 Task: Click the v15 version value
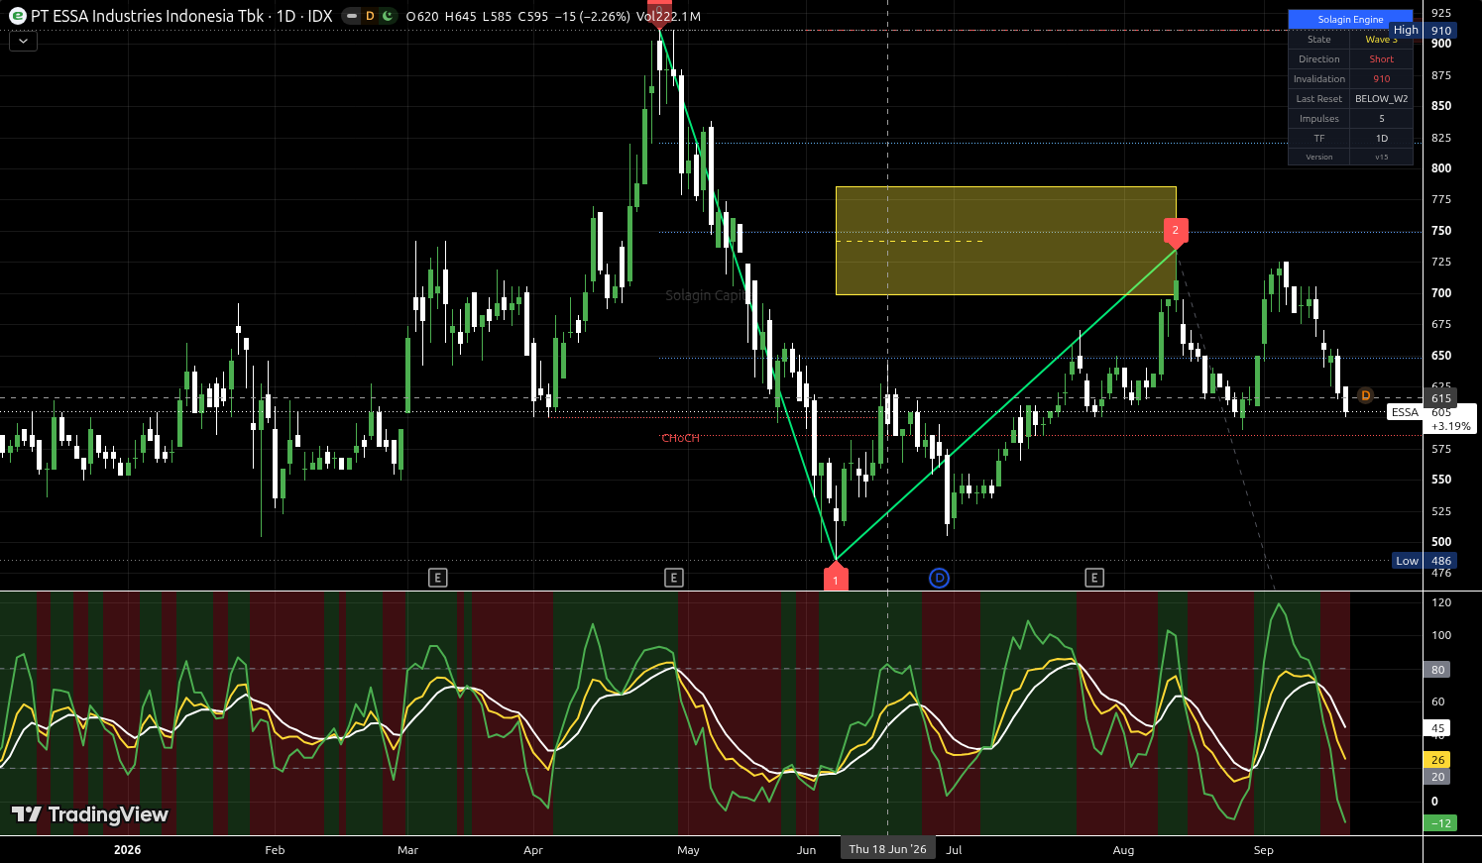pyautogui.click(x=1381, y=158)
